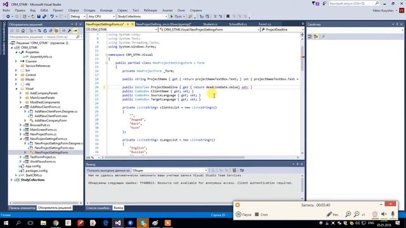Click the Пуск start debugging button

[178, 16]
